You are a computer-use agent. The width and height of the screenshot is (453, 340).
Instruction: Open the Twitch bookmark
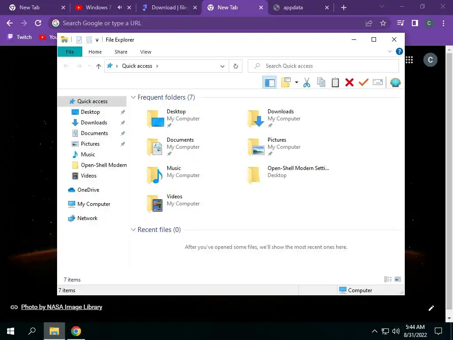(19, 37)
